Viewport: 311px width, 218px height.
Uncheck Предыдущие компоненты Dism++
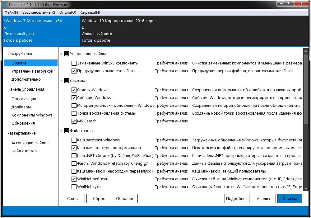(x=74, y=71)
